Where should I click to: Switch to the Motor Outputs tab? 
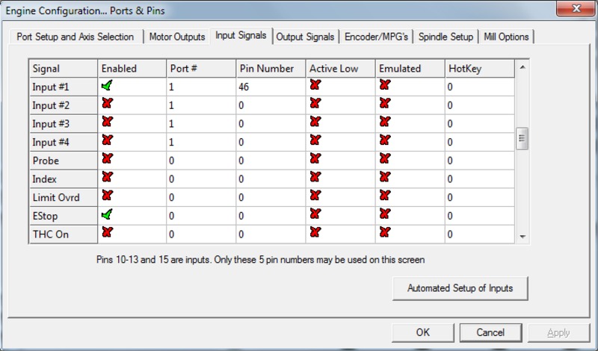tap(176, 37)
